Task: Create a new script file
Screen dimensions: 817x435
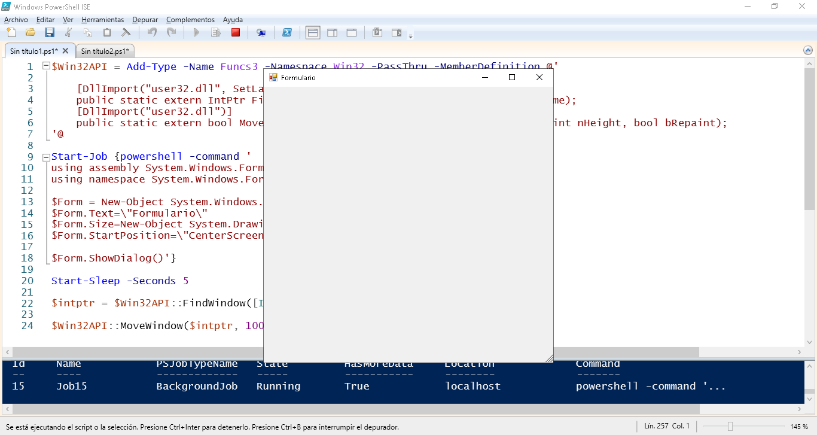Action: click(11, 32)
